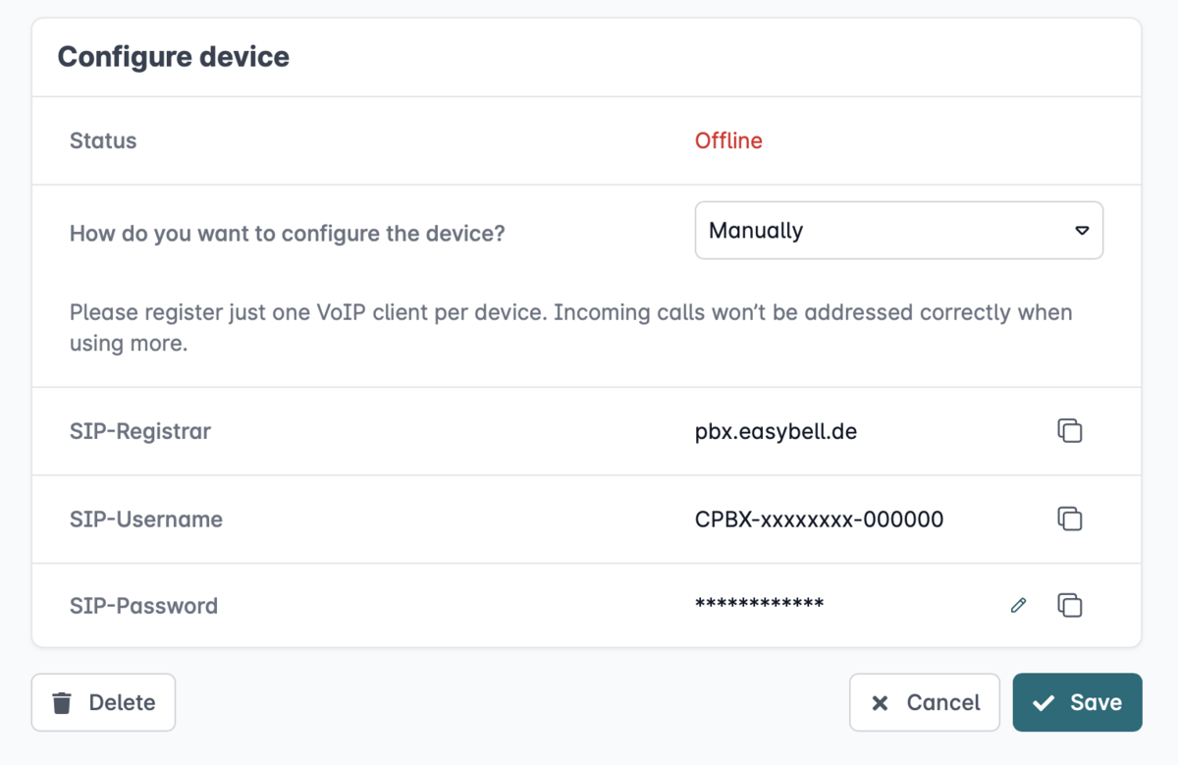Click the red Offline status text
The image size is (1178, 765).
tap(728, 140)
